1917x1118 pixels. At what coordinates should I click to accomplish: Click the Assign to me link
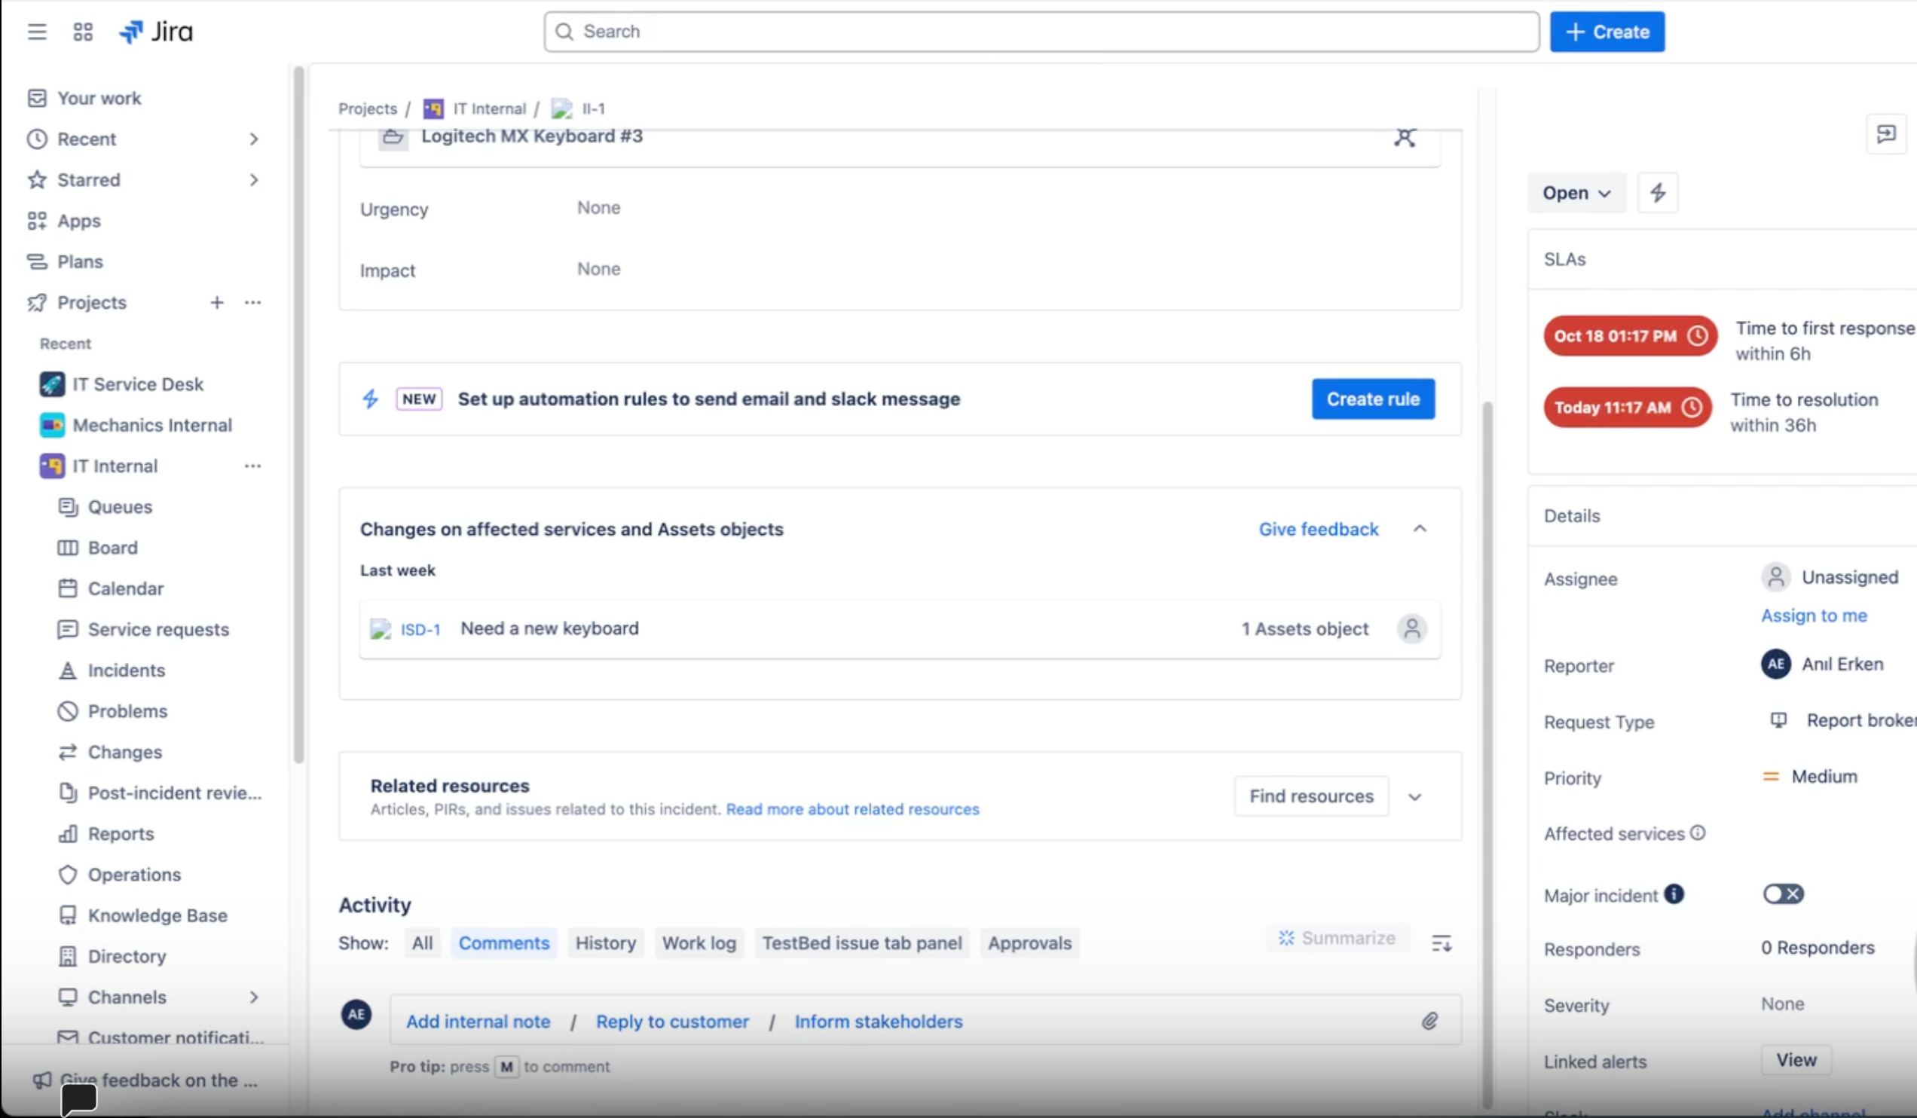coord(1815,616)
